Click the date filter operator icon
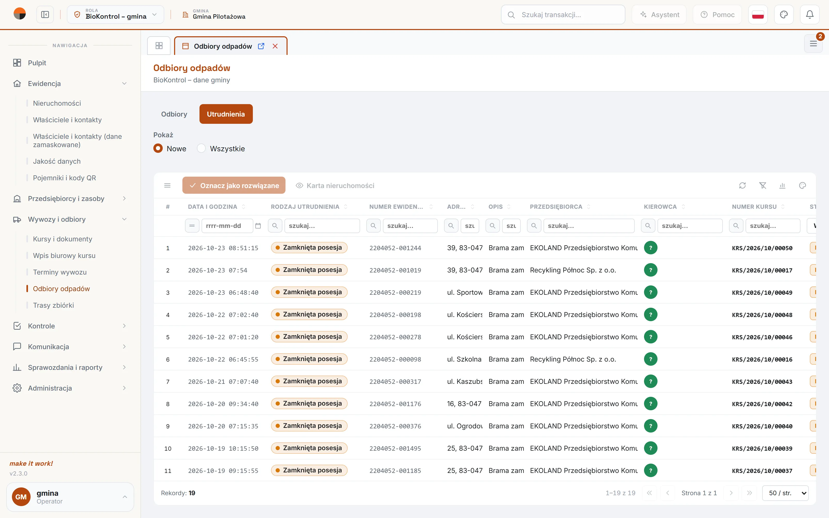The height and width of the screenshot is (518, 829). tap(192, 226)
